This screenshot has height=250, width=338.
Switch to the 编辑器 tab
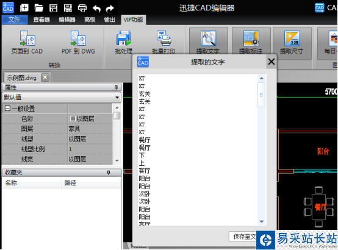click(67, 20)
